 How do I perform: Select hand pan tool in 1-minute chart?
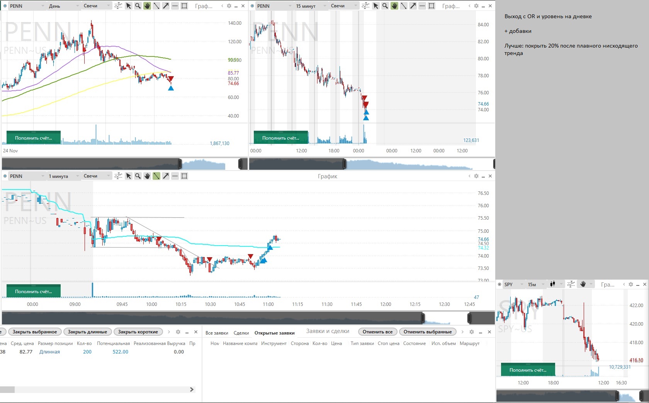[x=147, y=176]
